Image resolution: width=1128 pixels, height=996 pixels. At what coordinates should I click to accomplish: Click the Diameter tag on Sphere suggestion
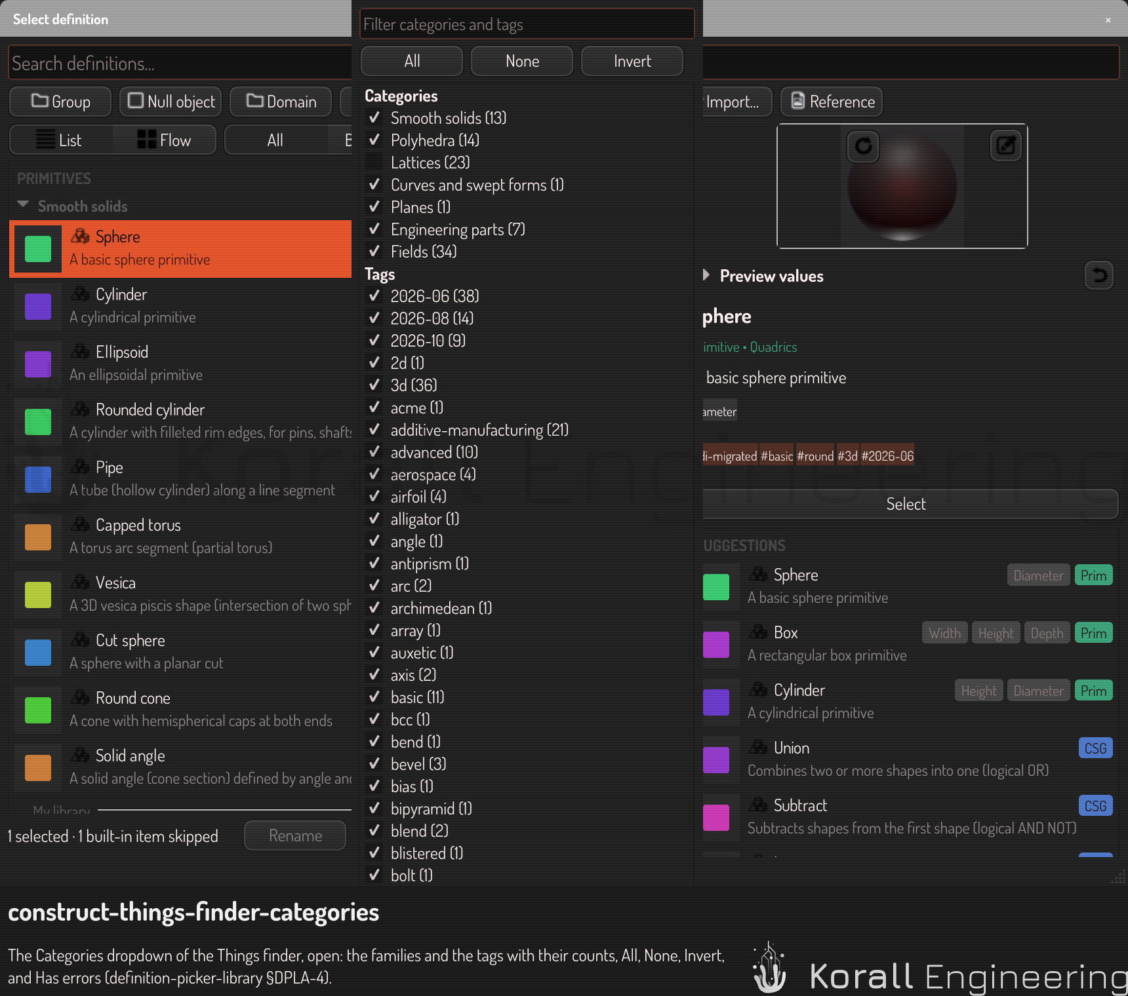(1038, 575)
